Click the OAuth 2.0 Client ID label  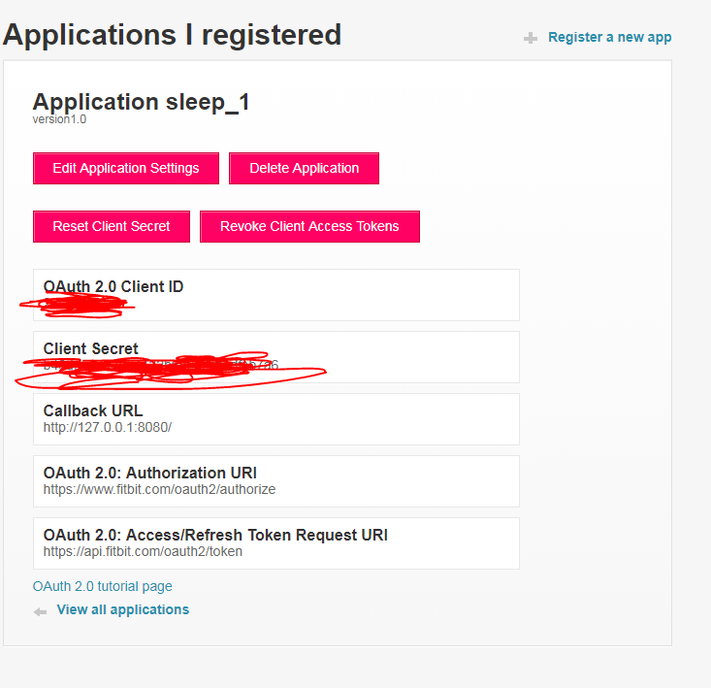pyautogui.click(x=113, y=286)
